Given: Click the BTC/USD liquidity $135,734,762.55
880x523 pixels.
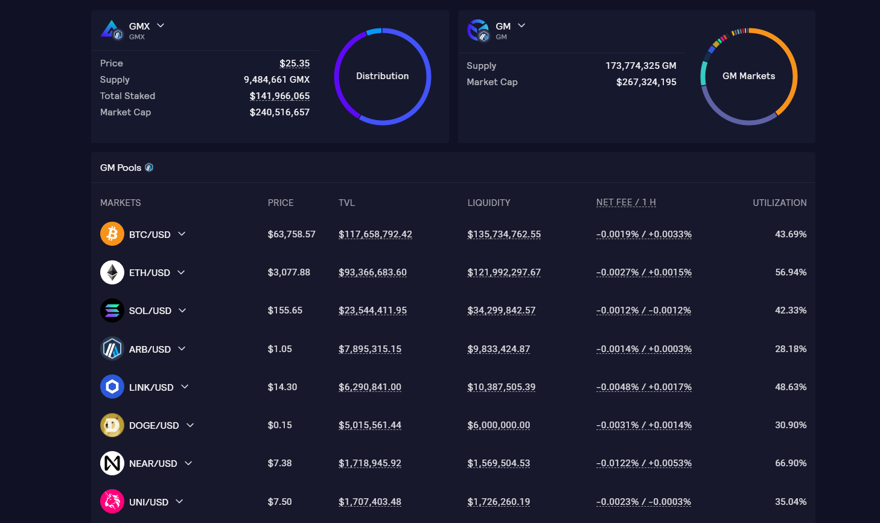Looking at the screenshot, I should tap(504, 234).
